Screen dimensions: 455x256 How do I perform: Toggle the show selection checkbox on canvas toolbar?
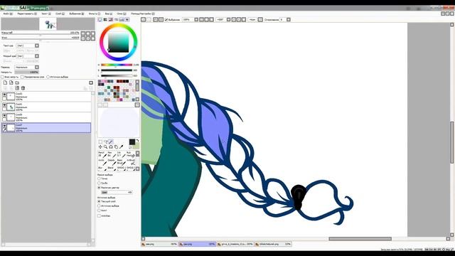tap(166, 20)
